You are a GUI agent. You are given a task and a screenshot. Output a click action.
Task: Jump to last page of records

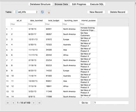click(x=39, y=103)
